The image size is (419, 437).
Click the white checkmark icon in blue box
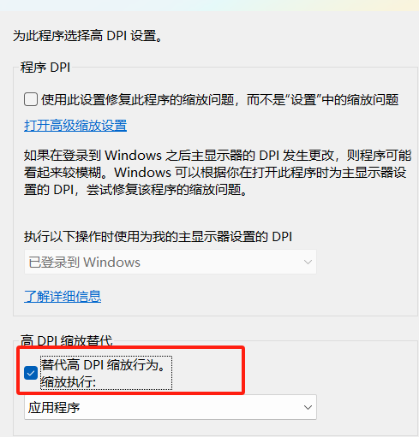[31, 373]
